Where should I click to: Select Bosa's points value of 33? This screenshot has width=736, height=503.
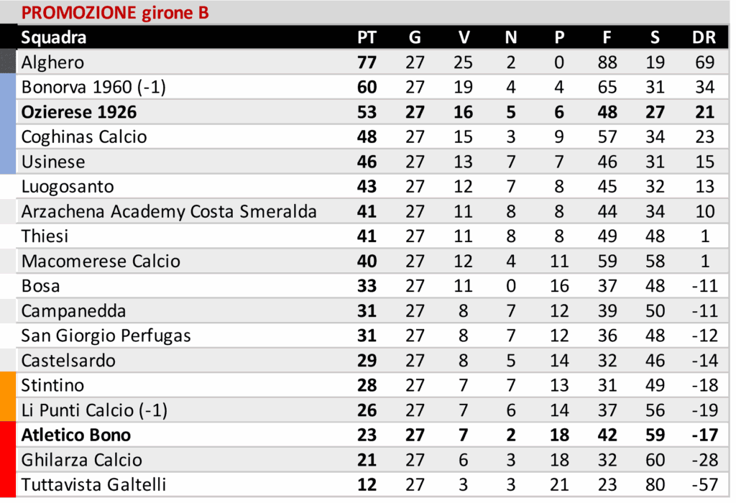tap(367, 286)
